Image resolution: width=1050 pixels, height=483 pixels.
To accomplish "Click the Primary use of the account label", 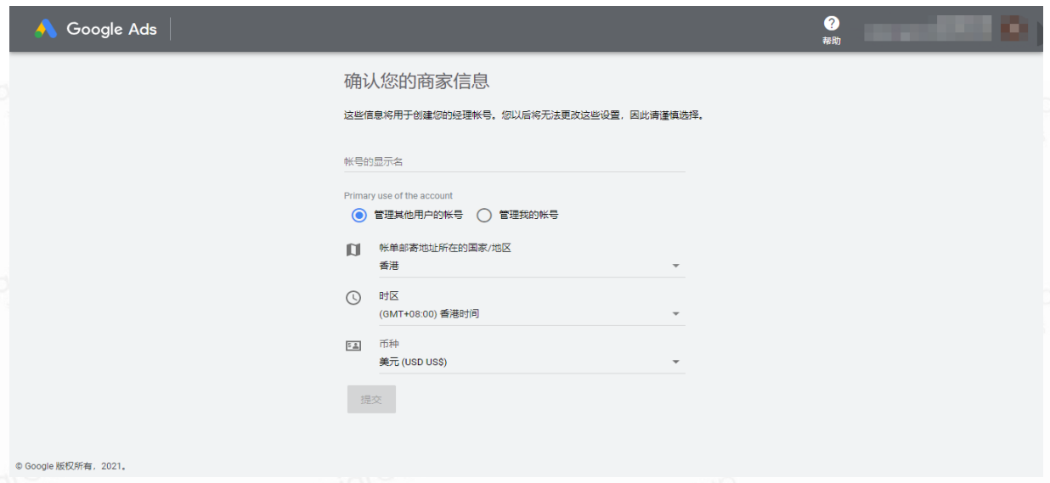I will (398, 196).
